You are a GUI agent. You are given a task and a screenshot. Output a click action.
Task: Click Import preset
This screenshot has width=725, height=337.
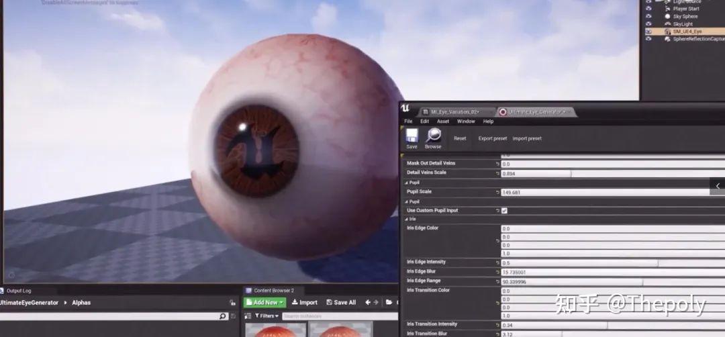click(527, 138)
